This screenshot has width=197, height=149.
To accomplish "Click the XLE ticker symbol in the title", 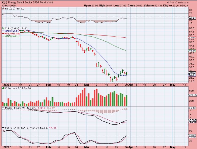I will pos(5,3).
